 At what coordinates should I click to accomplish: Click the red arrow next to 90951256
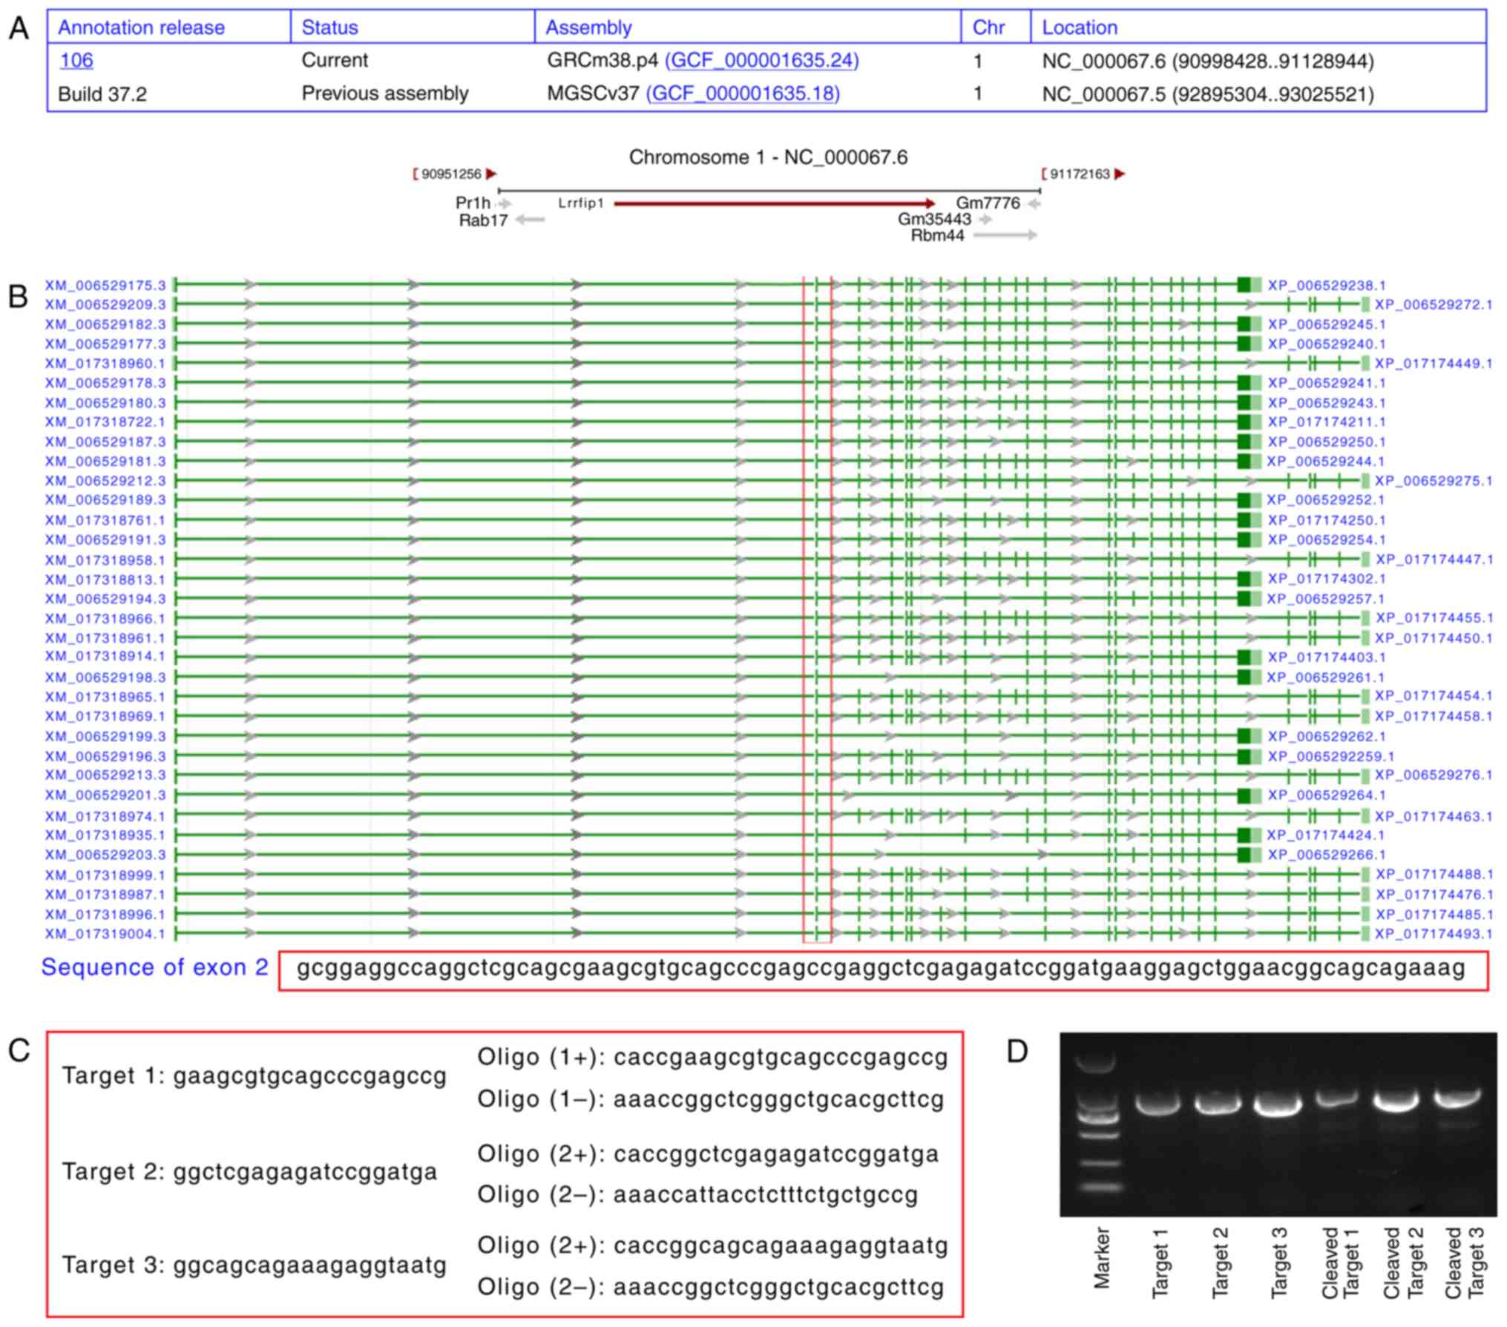(491, 174)
